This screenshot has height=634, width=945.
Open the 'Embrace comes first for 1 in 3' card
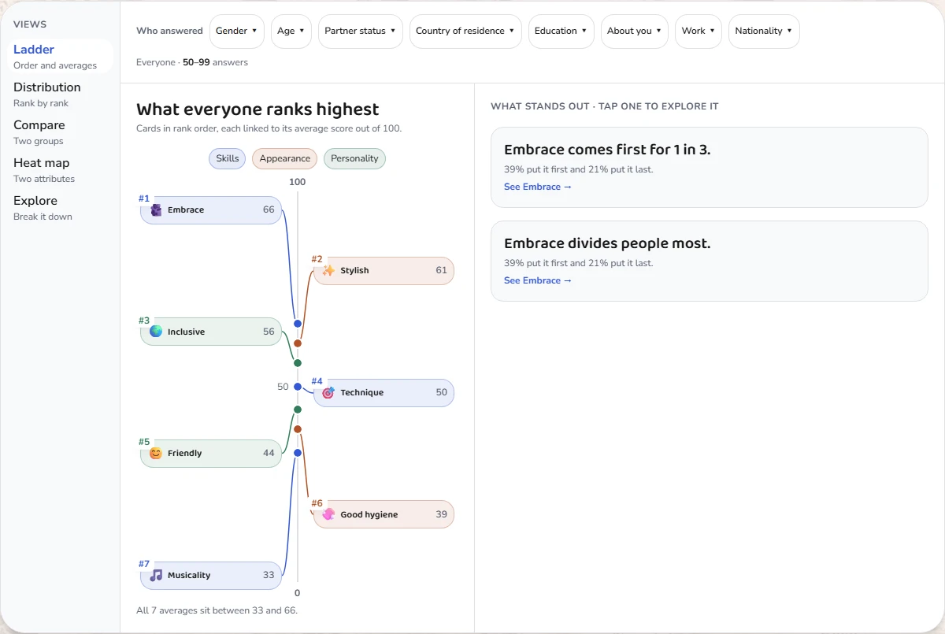[x=710, y=168]
